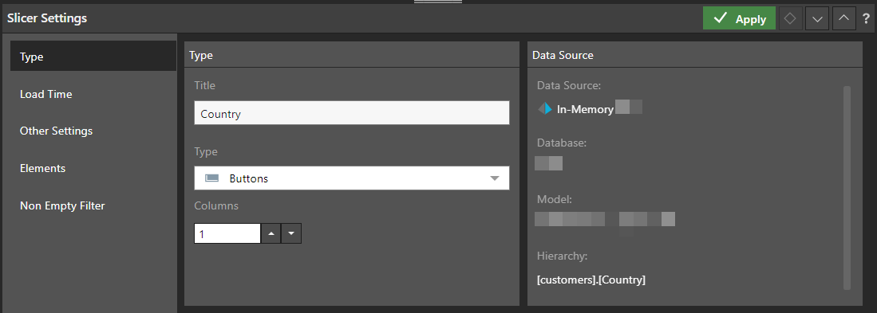
Task: Switch to Other Settings
Action: (93, 131)
